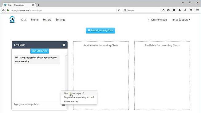This screenshot has height=113, width=201.
Task: Expand the Ian @ Support account dropdown
Action: click(x=181, y=20)
